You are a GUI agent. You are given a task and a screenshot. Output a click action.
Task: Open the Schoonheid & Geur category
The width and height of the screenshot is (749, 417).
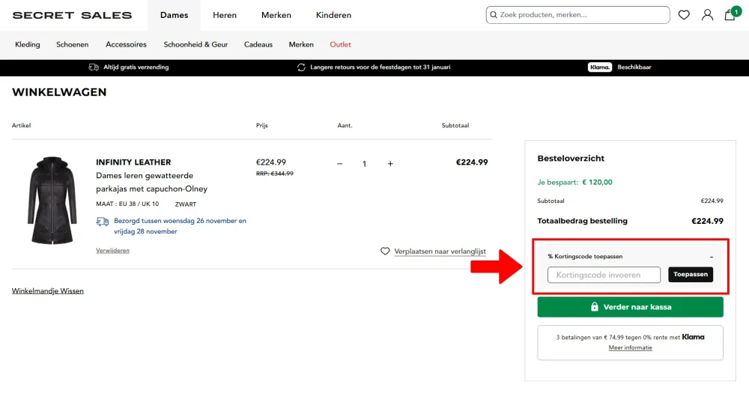pyautogui.click(x=195, y=45)
